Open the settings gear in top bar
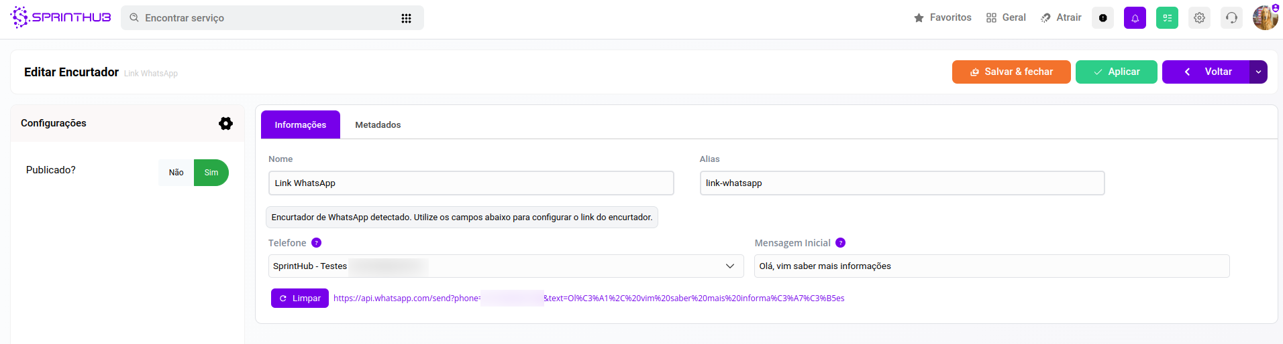Viewport: 1283px width, 344px height. tap(1199, 18)
